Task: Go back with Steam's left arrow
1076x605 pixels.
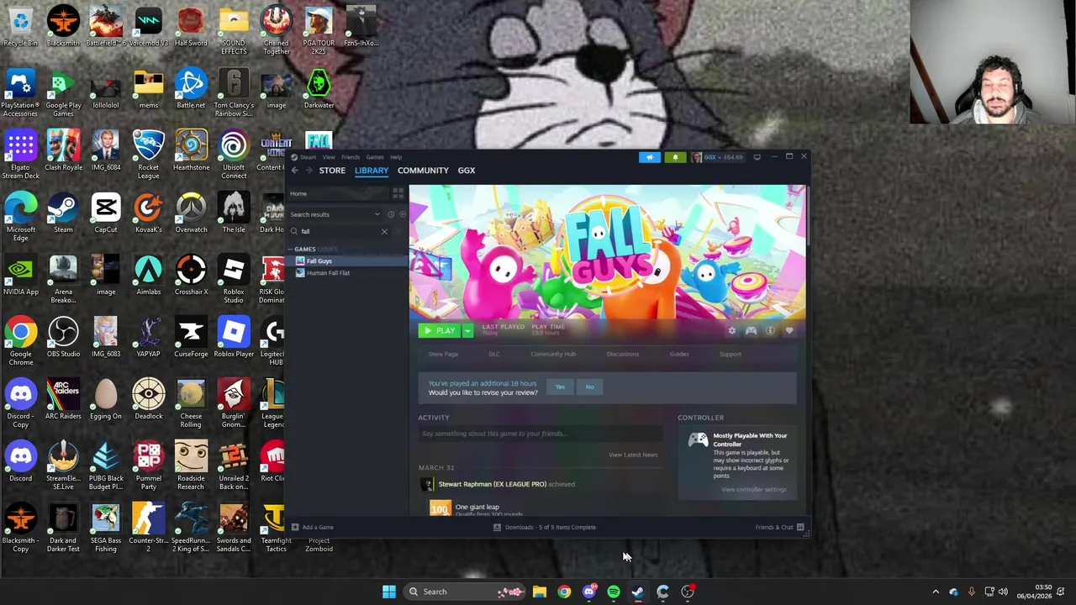Action: pos(295,171)
